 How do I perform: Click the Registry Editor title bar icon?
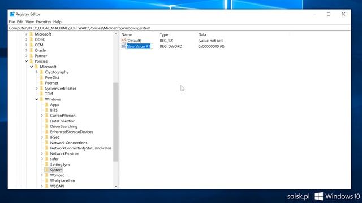tap(12, 14)
